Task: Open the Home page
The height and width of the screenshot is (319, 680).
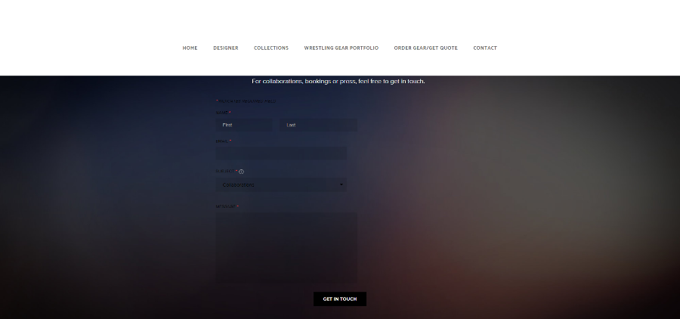Action: point(190,48)
